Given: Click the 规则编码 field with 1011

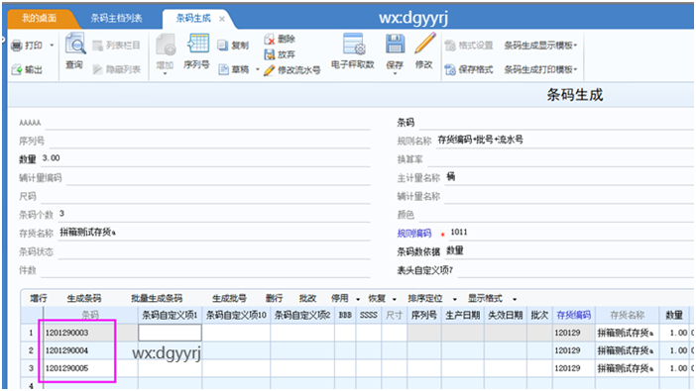Looking at the screenshot, I should 570,233.
